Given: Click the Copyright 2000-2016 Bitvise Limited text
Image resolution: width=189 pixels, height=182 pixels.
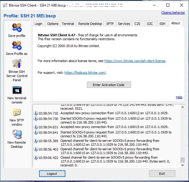Looking at the screenshot, I should pos(68,46).
